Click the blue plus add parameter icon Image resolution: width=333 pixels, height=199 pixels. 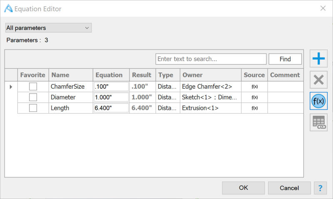pos(318,59)
